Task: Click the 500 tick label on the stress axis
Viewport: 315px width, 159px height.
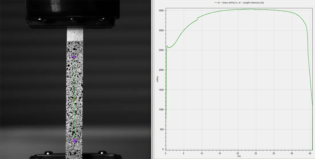Action: [162, 130]
